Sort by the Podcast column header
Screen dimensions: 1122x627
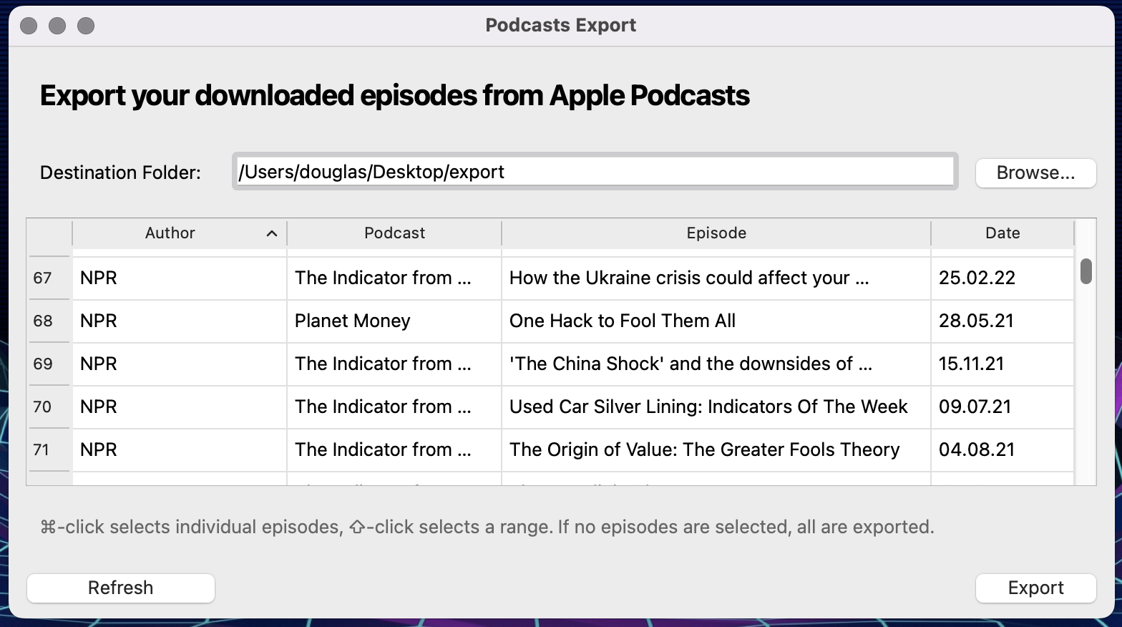[394, 233]
